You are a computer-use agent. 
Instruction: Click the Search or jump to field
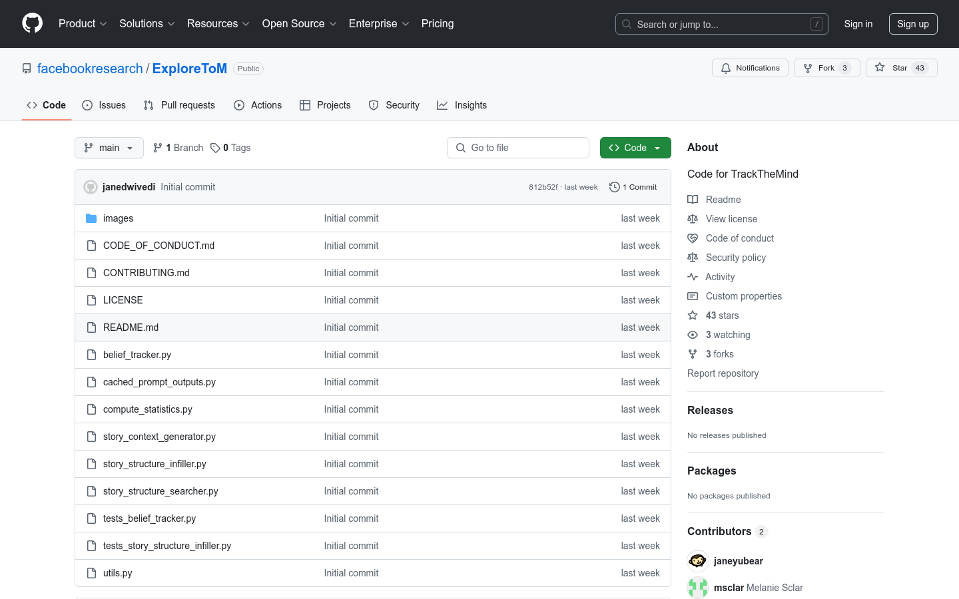click(722, 24)
